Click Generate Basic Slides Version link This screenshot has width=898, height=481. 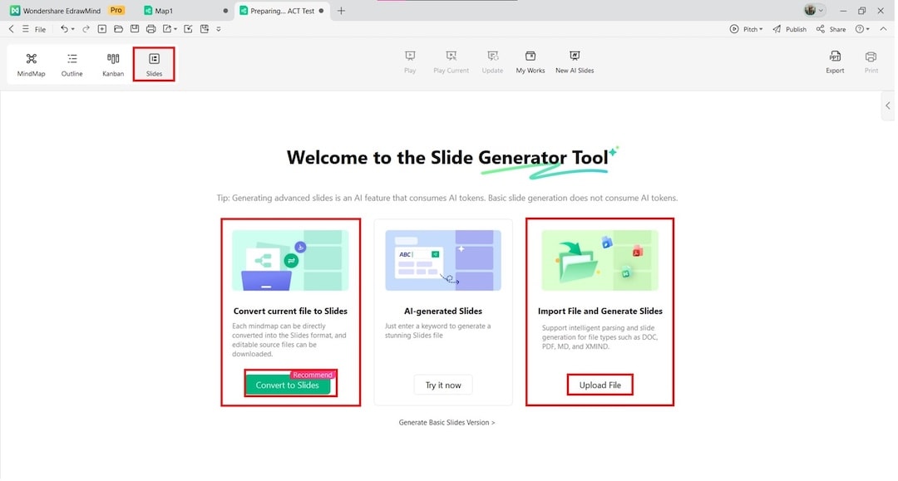[447, 422]
